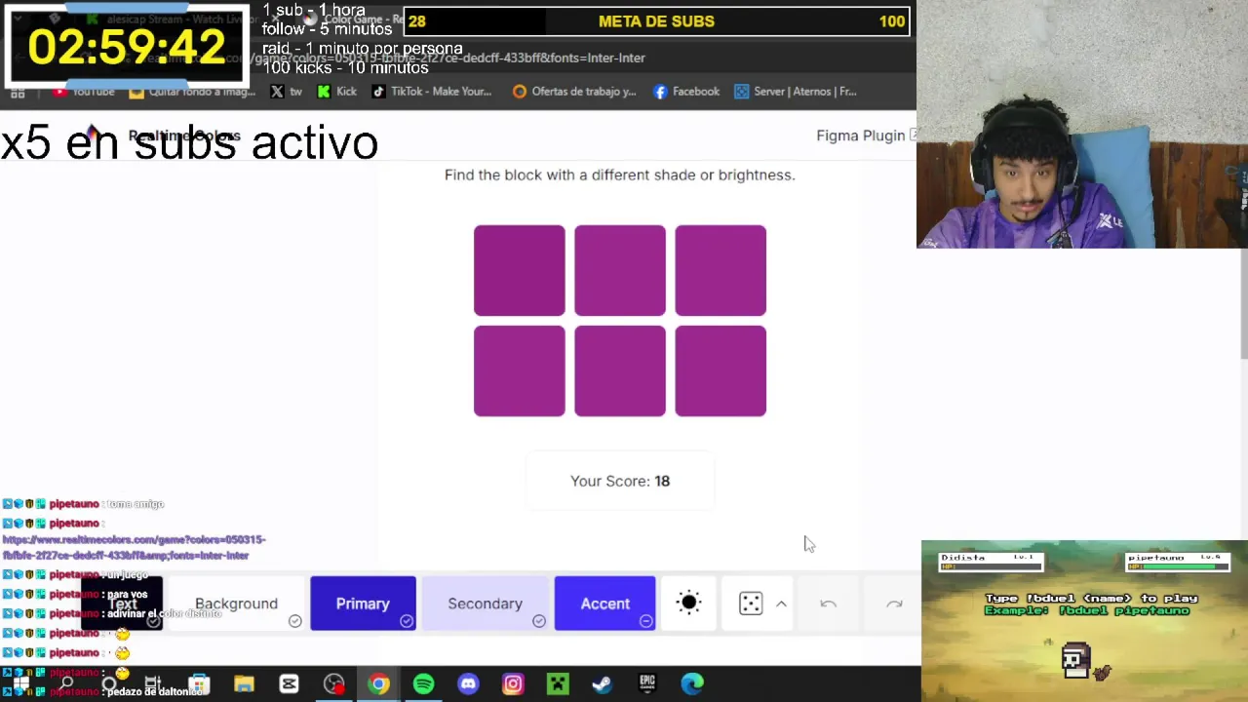The image size is (1248, 702).
Task: Click the 'Find the block' instruction text
Action: (x=620, y=175)
